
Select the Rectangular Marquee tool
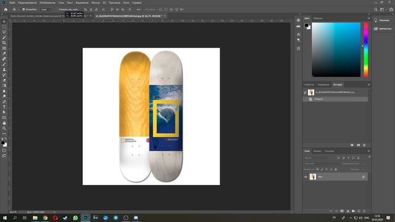4,27
